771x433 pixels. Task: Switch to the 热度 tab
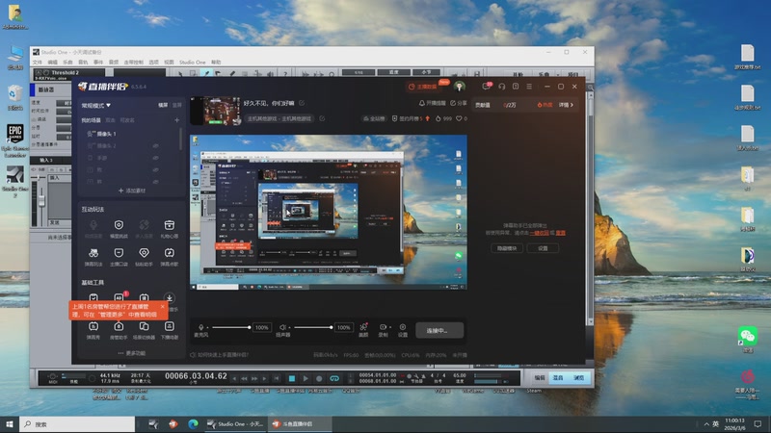point(545,105)
